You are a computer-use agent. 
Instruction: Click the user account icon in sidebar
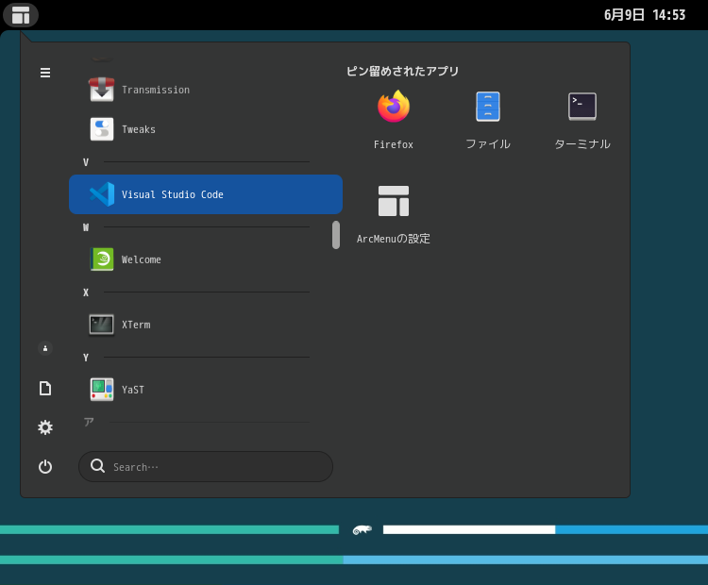(x=45, y=348)
